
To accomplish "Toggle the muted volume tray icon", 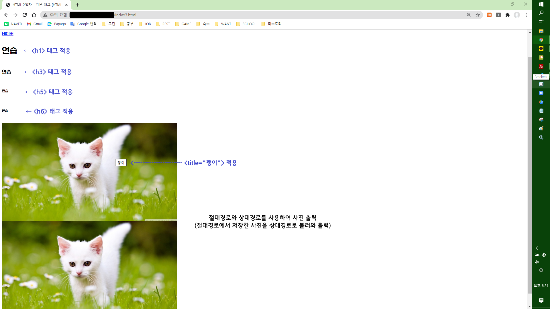I will point(537,262).
